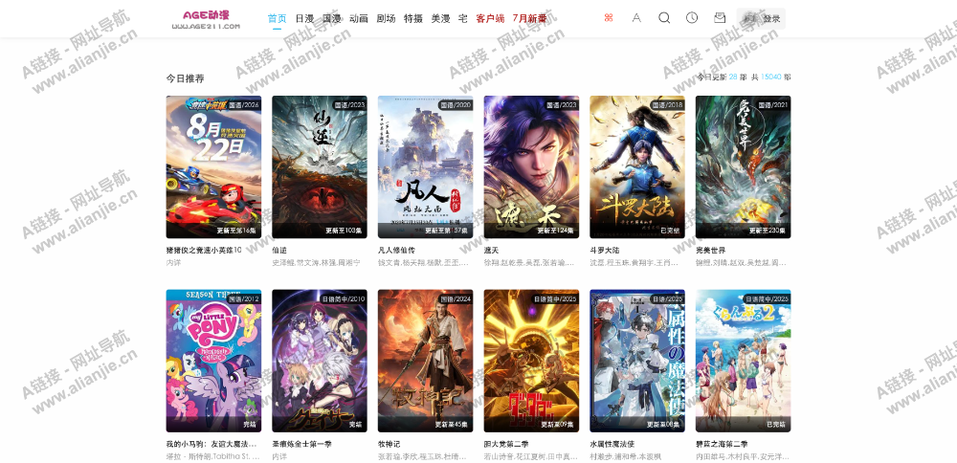The width and height of the screenshot is (957, 463).
Task: Click the 猪猪侠之竞速小英雄10 title link
Action: tap(204, 250)
